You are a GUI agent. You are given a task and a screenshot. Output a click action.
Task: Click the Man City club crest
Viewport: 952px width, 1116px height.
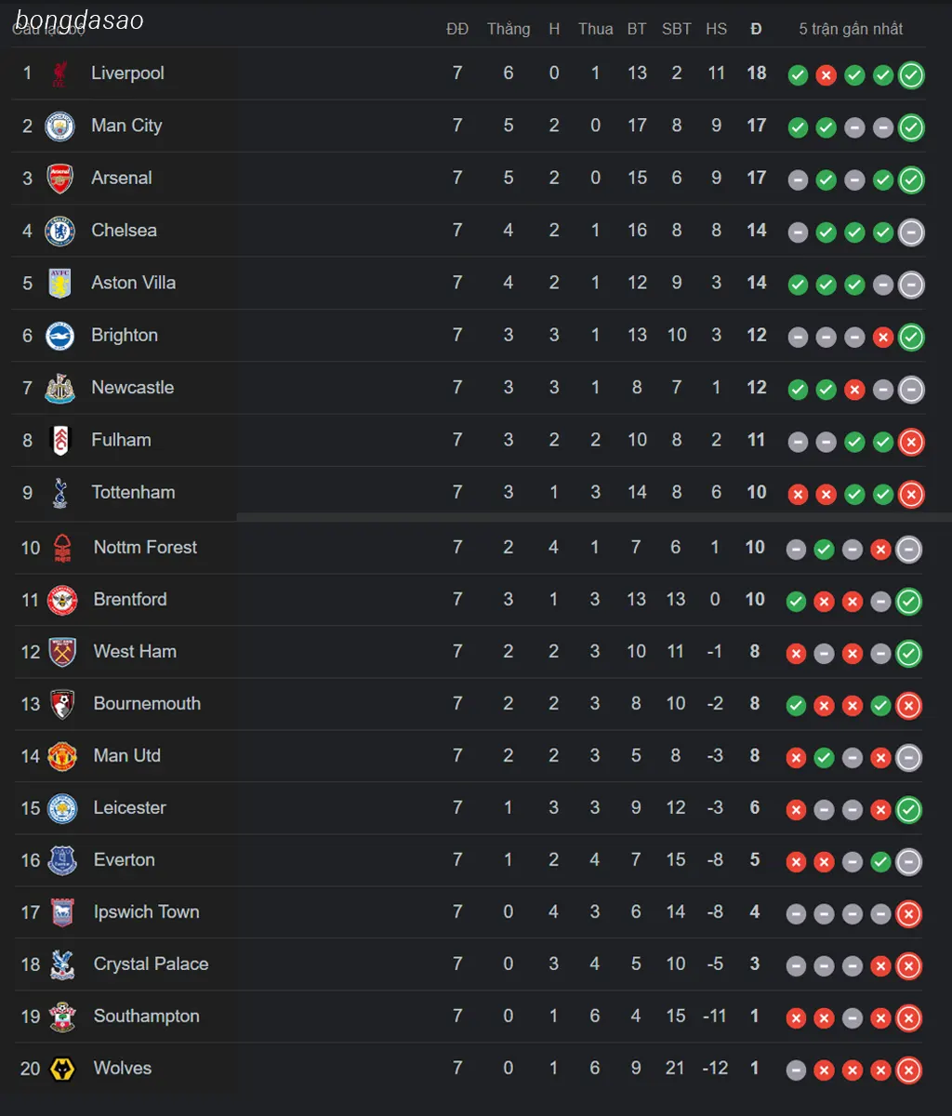pyautogui.click(x=59, y=126)
